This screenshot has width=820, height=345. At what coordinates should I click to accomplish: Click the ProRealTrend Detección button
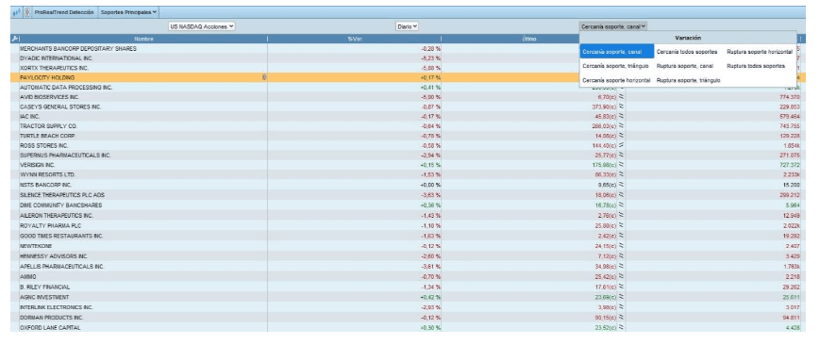coord(64,11)
